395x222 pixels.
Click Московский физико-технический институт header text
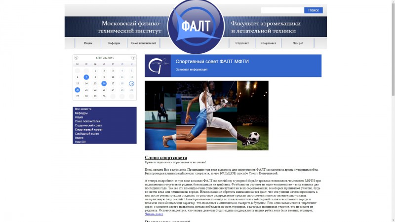click(129, 27)
